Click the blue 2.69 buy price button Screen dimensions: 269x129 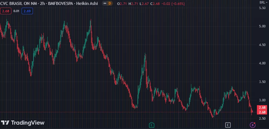(27, 11)
